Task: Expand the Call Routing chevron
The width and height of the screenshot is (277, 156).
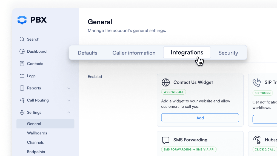Action: click(x=69, y=100)
